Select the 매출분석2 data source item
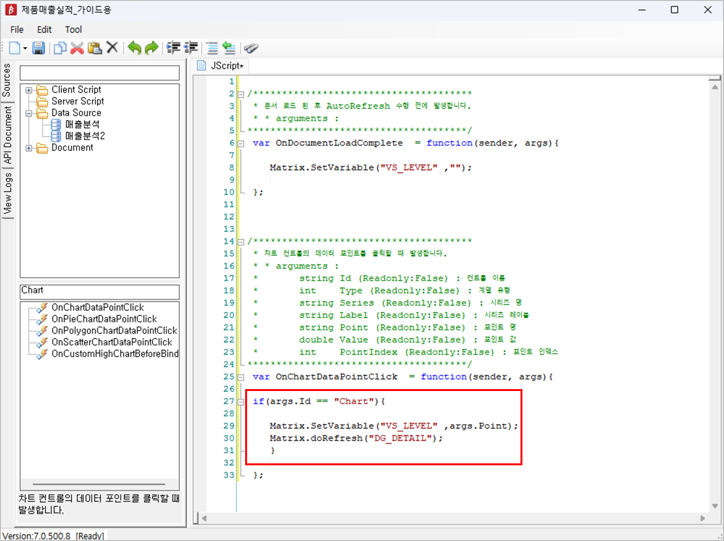Image resolution: width=724 pixels, height=541 pixels. click(x=85, y=136)
